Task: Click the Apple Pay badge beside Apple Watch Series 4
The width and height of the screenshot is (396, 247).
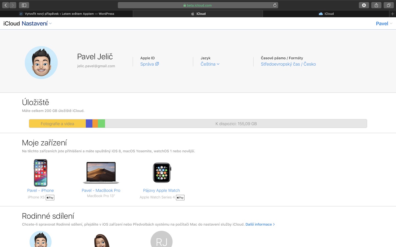Action: (x=180, y=198)
